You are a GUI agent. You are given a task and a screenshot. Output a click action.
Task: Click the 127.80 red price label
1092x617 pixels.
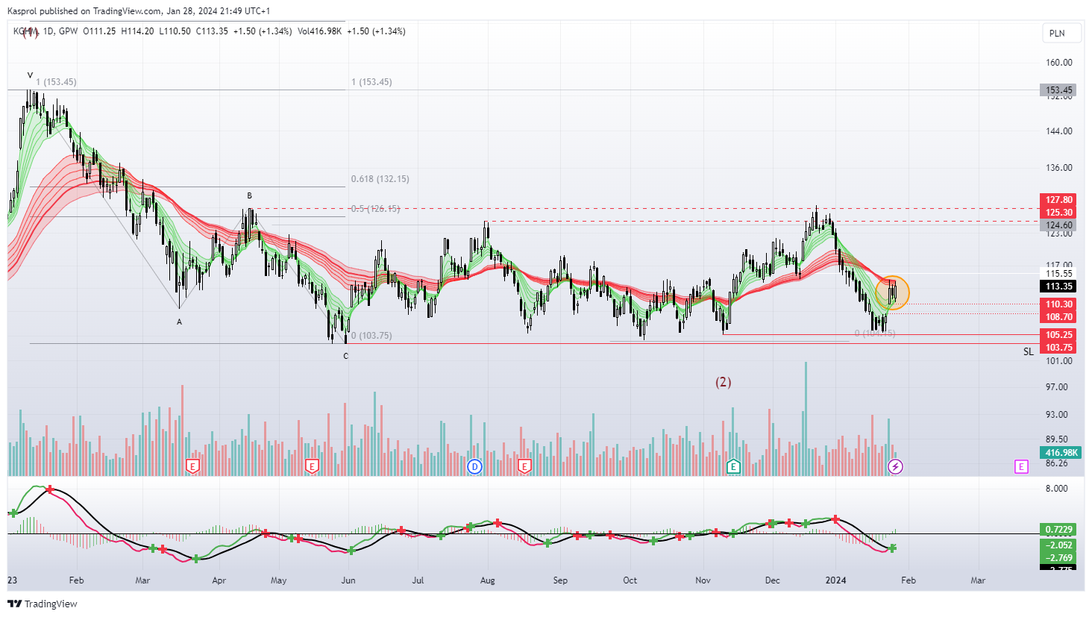(x=1058, y=200)
